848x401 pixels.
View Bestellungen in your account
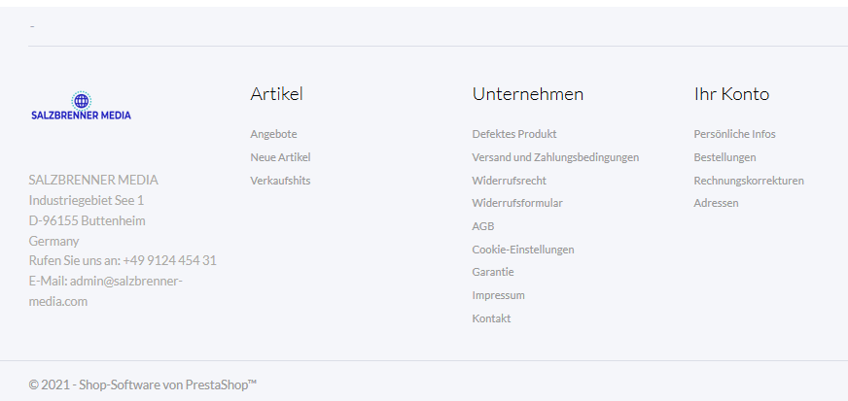click(724, 157)
